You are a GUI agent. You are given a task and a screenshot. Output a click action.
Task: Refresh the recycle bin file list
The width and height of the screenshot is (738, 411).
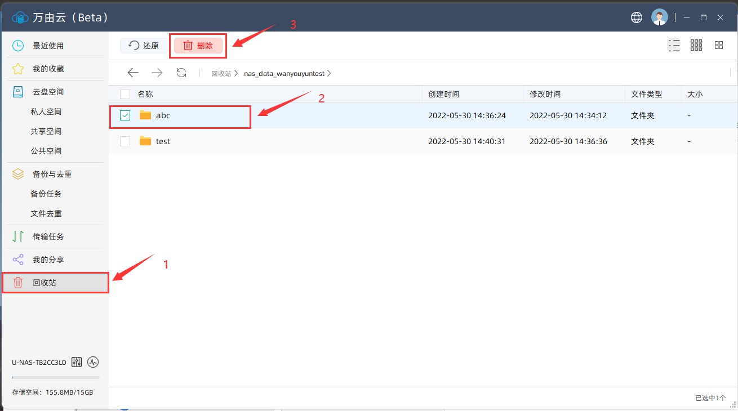click(x=181, y=73)
